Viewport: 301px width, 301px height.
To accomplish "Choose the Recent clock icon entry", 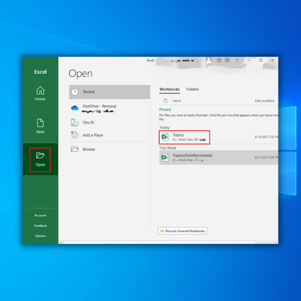I will pos(75,92).
